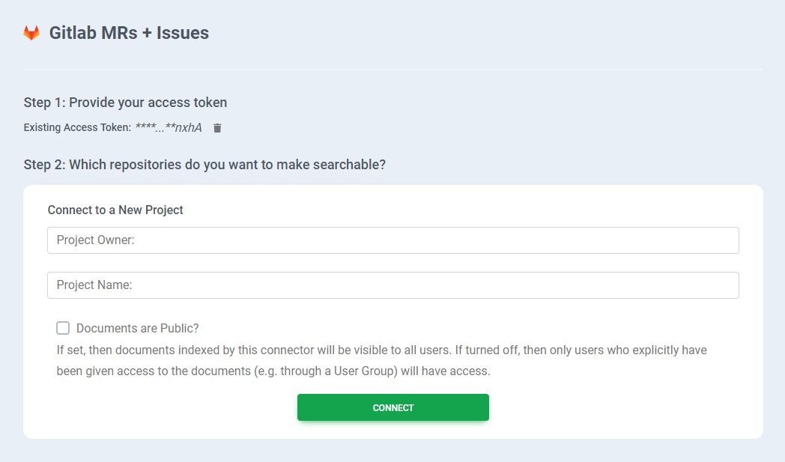Viewport: 785px width, 462px height.
Task: Click the help text line mentioning User Group
Action: click(273, 371)
